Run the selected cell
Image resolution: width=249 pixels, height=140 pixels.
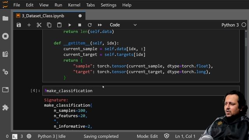click(70, 25)
